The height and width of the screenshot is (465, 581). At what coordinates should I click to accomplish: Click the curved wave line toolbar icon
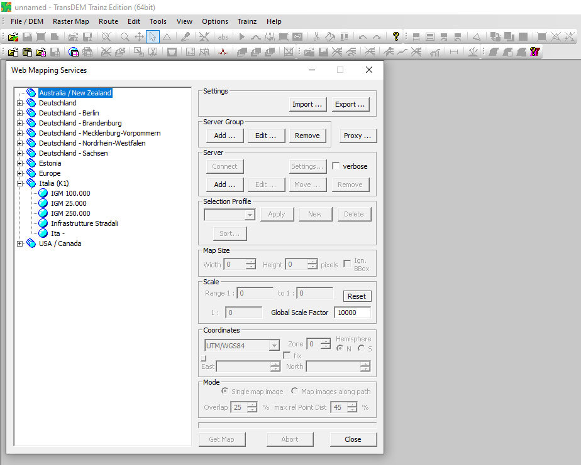tap(255, 36)
